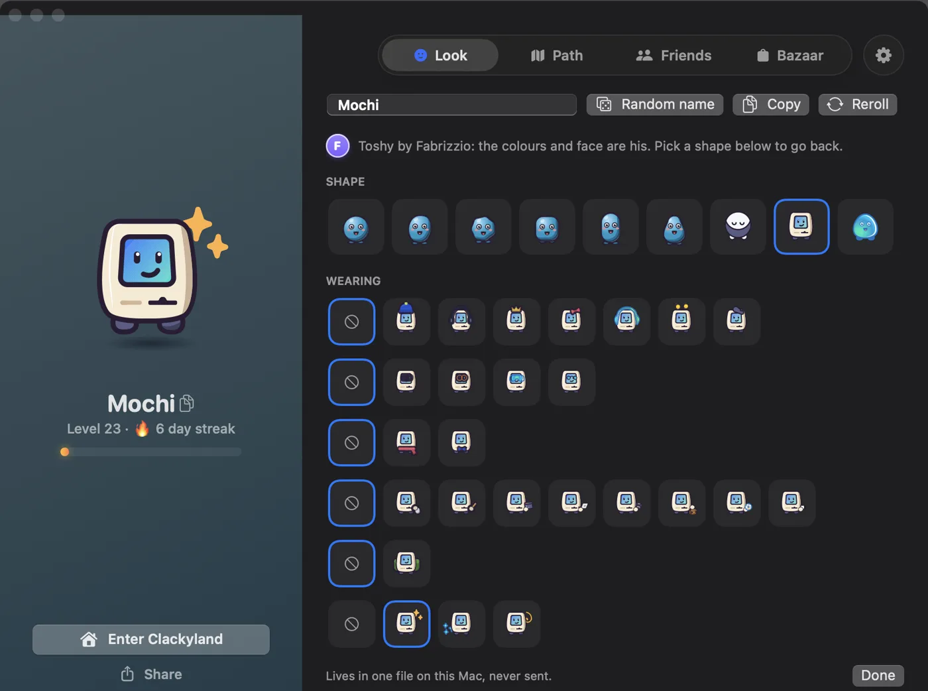The width and height of the screenshot is (928, 691).
Task: Equip the yellow antennae accessory
Action: tap(681, 322)
